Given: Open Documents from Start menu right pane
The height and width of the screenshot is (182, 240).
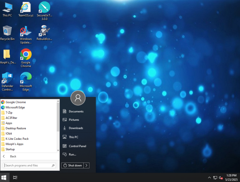Looking at the screenshot, I should (77, 111).
